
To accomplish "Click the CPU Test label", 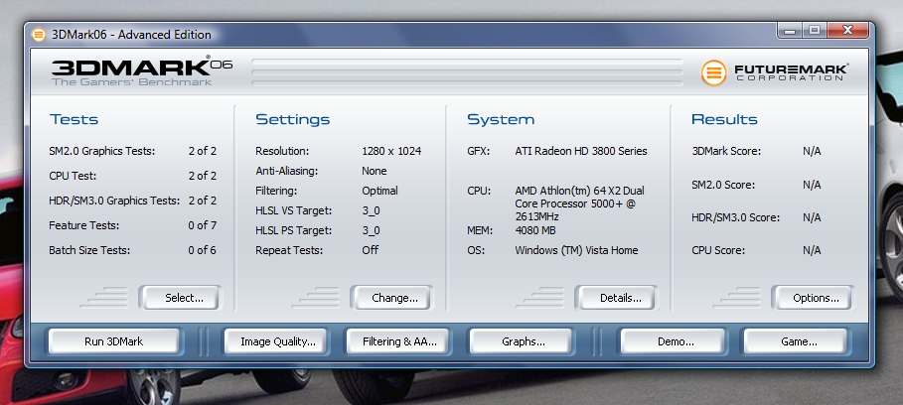I will pyautogui.click(x=73, y=176).
